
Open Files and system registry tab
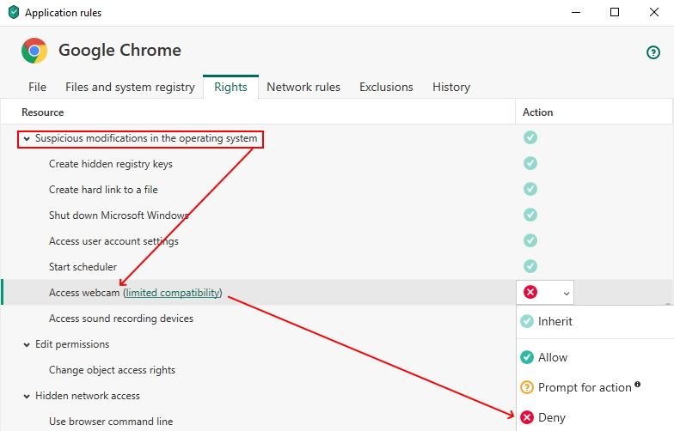tap(130, 88)
